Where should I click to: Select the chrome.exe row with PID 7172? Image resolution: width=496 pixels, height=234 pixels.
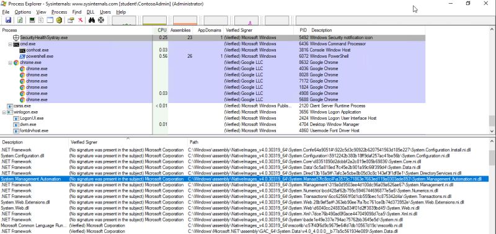pos(213,81)
